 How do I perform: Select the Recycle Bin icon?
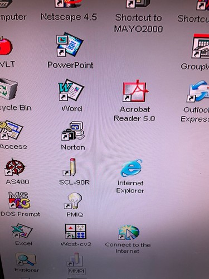click(8, 89)
